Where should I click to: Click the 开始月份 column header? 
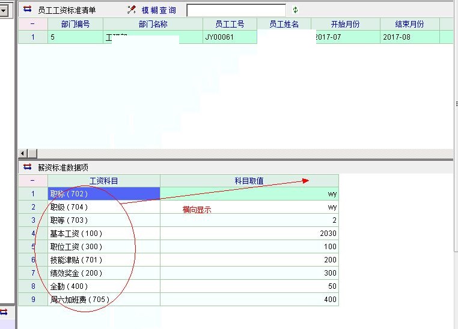click(x=345, y=24)
